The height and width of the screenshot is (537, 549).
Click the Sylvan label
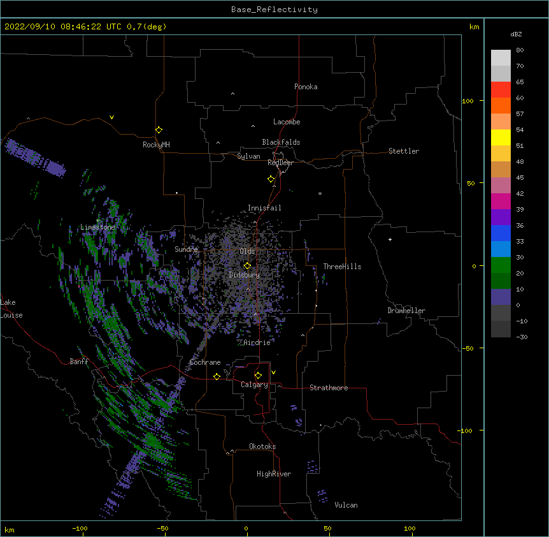[248, 156]
